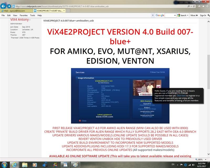
Task: Open the File menu
Action: [3, 15]
